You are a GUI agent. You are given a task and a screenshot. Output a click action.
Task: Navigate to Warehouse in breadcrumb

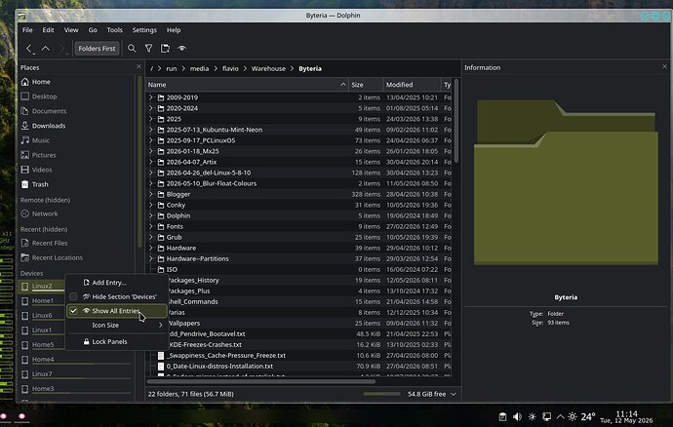(268, 68)
